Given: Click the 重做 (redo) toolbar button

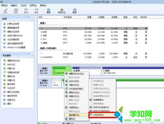Looking at the screenshot, I should pos(36,11).
